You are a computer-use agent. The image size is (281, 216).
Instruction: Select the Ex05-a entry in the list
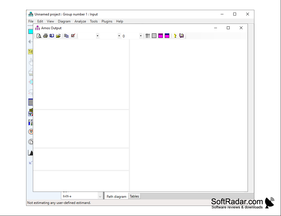coord(67,196)
